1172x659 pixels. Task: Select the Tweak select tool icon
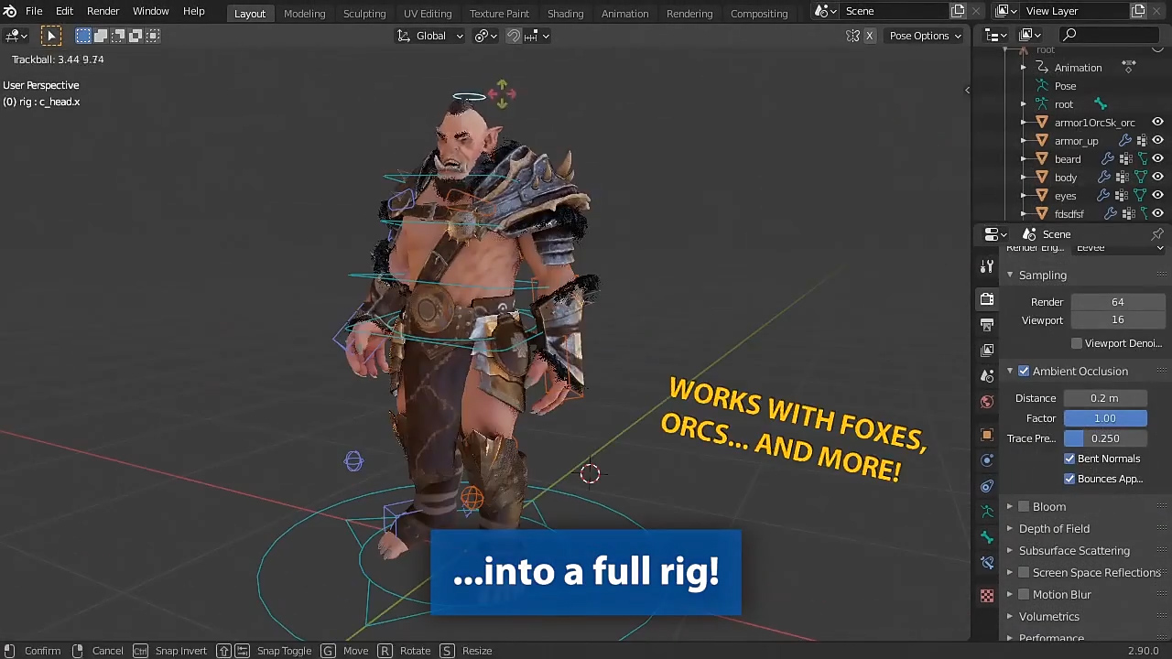[x=51, y=36]
